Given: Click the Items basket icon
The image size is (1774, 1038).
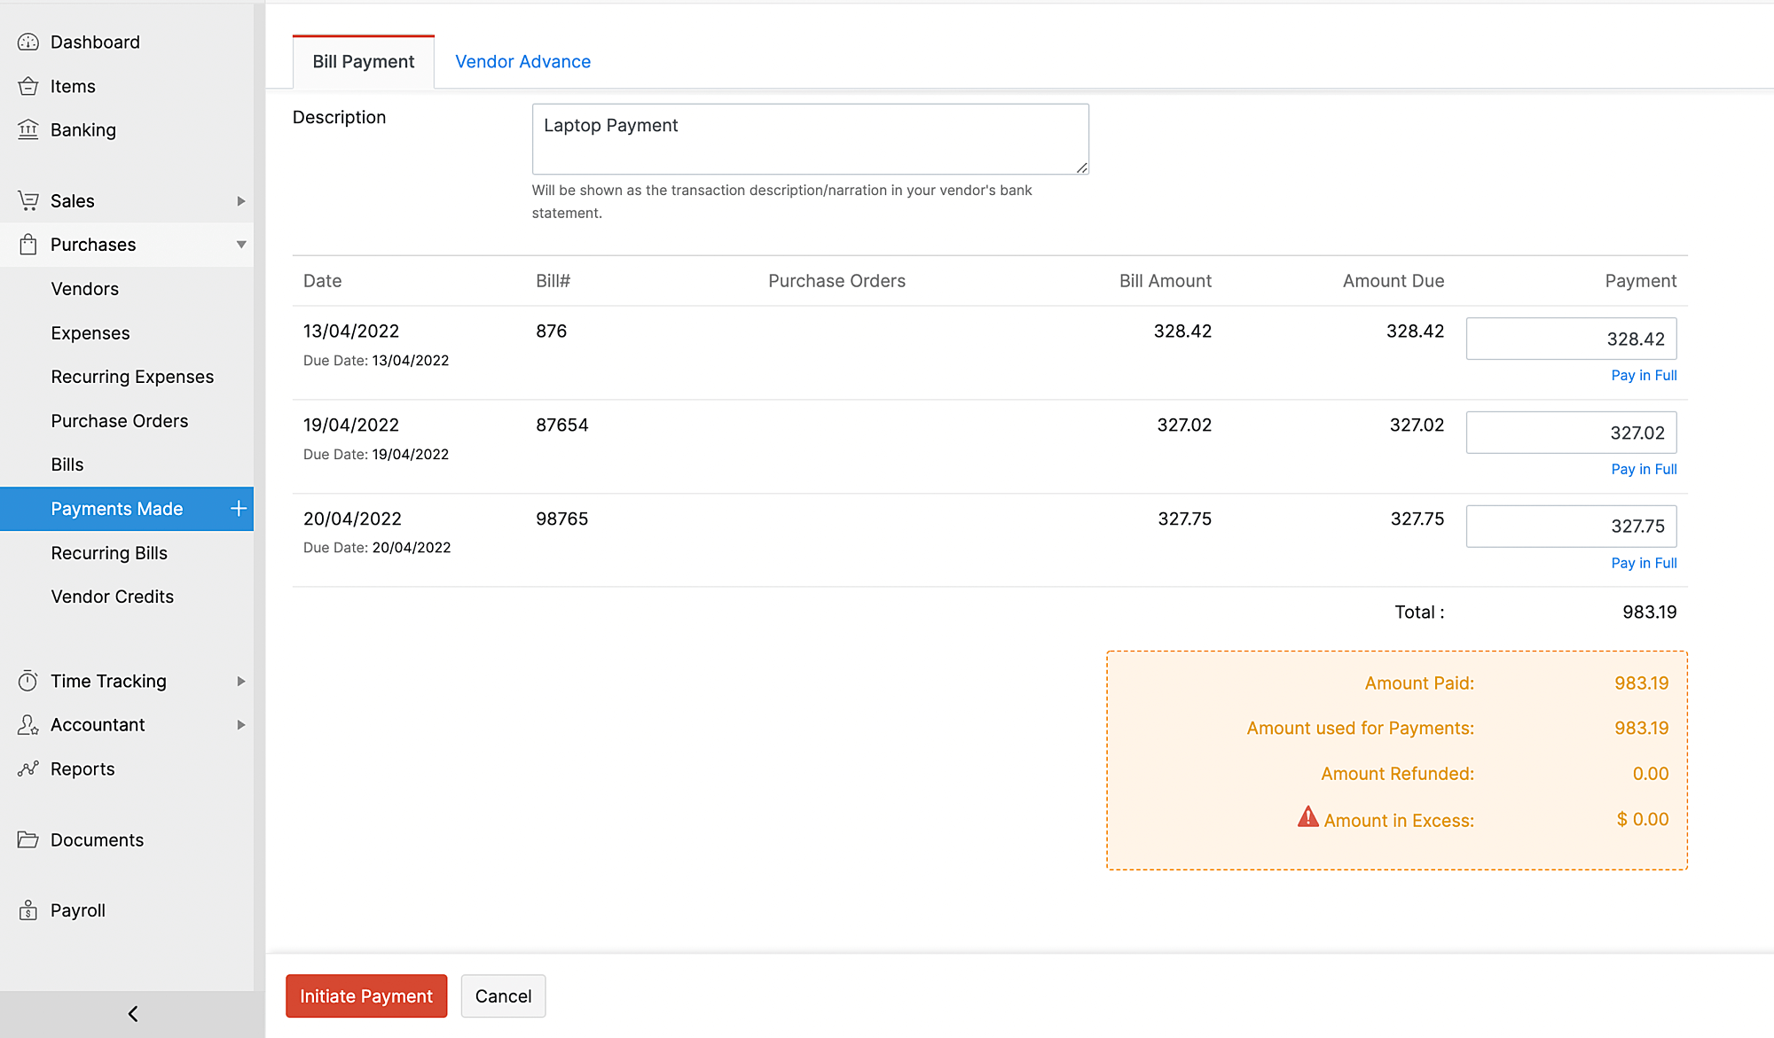Looking at the screenshot, I should coord(28,86).
